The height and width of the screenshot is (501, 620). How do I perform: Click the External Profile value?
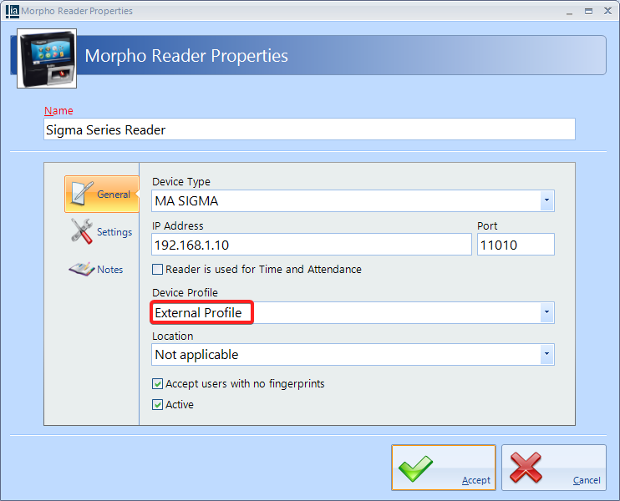(198, 313)
